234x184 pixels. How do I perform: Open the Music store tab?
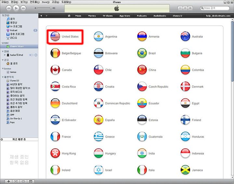78,16
